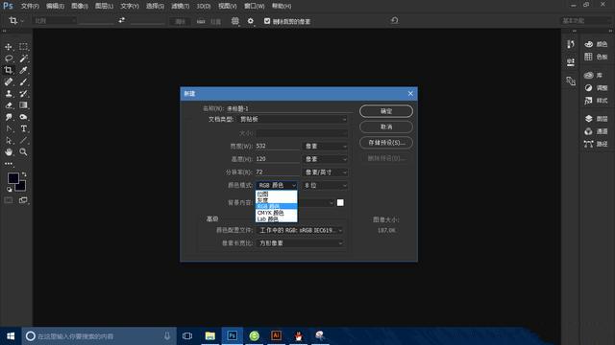Choose Lab color mode from list
This screenshot has width=615, height=345.
click(x=277, y=219)
